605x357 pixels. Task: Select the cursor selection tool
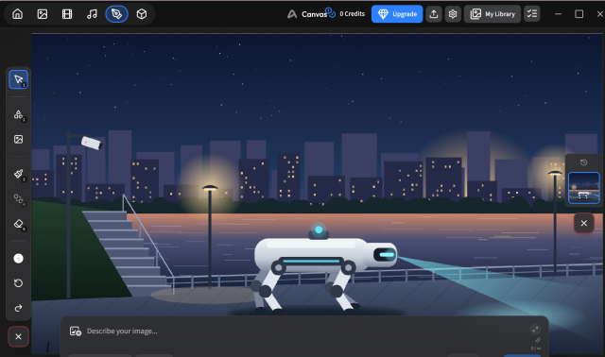(x=19, y=79)
